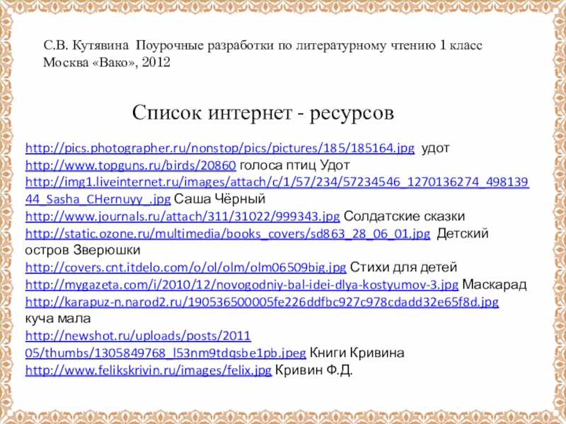Open the pics.photographer.ru image link

(219, 149)
